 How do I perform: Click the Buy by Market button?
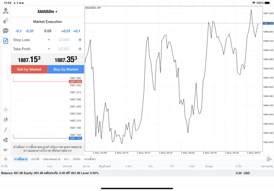click(x=66, y=69)
